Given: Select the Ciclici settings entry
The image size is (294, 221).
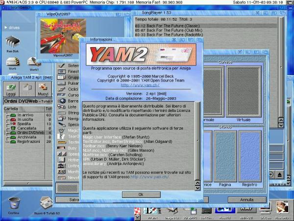Looking at the screenshot, I should click(69, 89).
